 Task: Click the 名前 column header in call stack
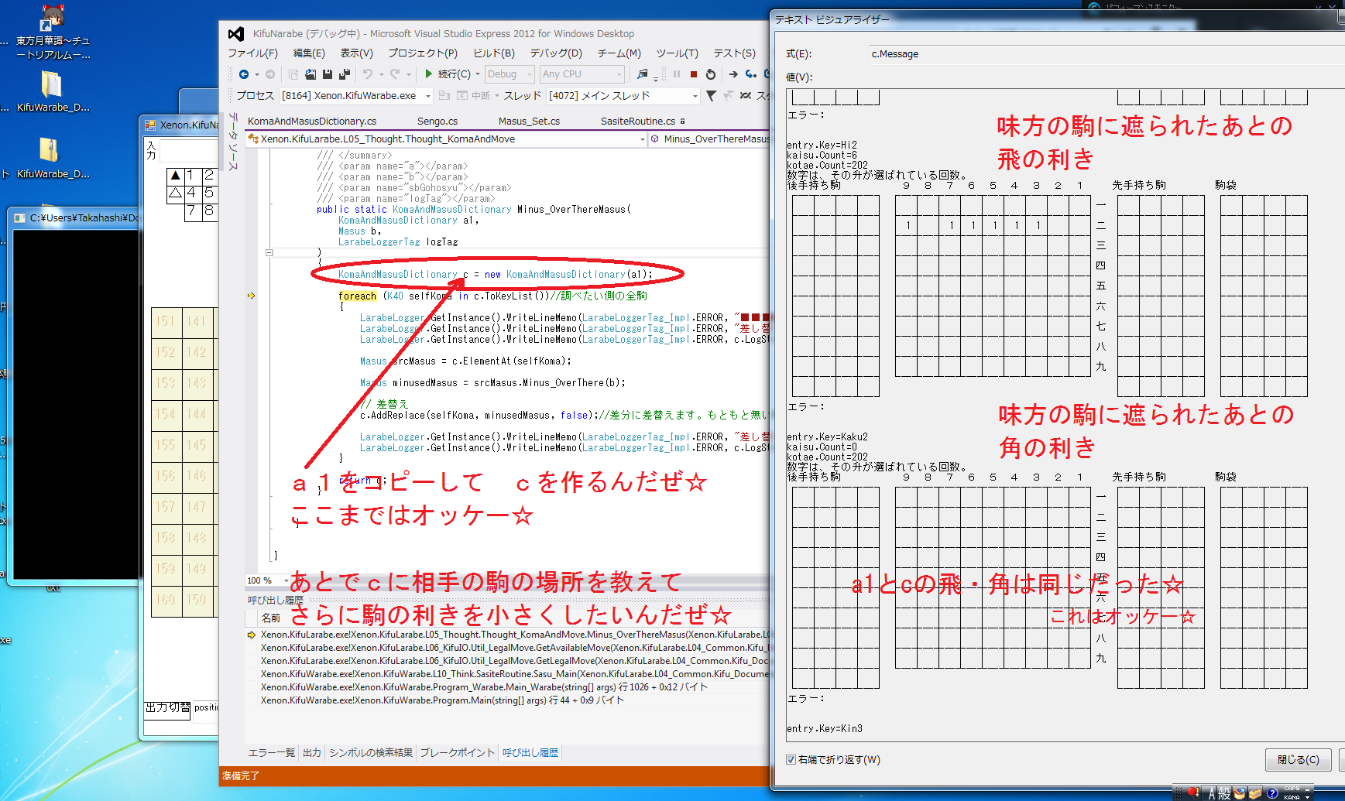click(x=271, y=618)
